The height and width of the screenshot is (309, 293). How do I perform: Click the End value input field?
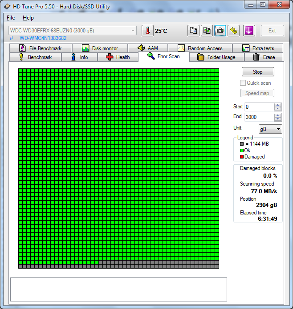point(260,117)
